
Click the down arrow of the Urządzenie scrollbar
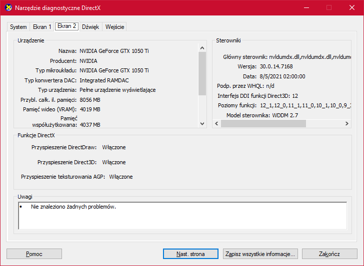click(x=202, y=124)
